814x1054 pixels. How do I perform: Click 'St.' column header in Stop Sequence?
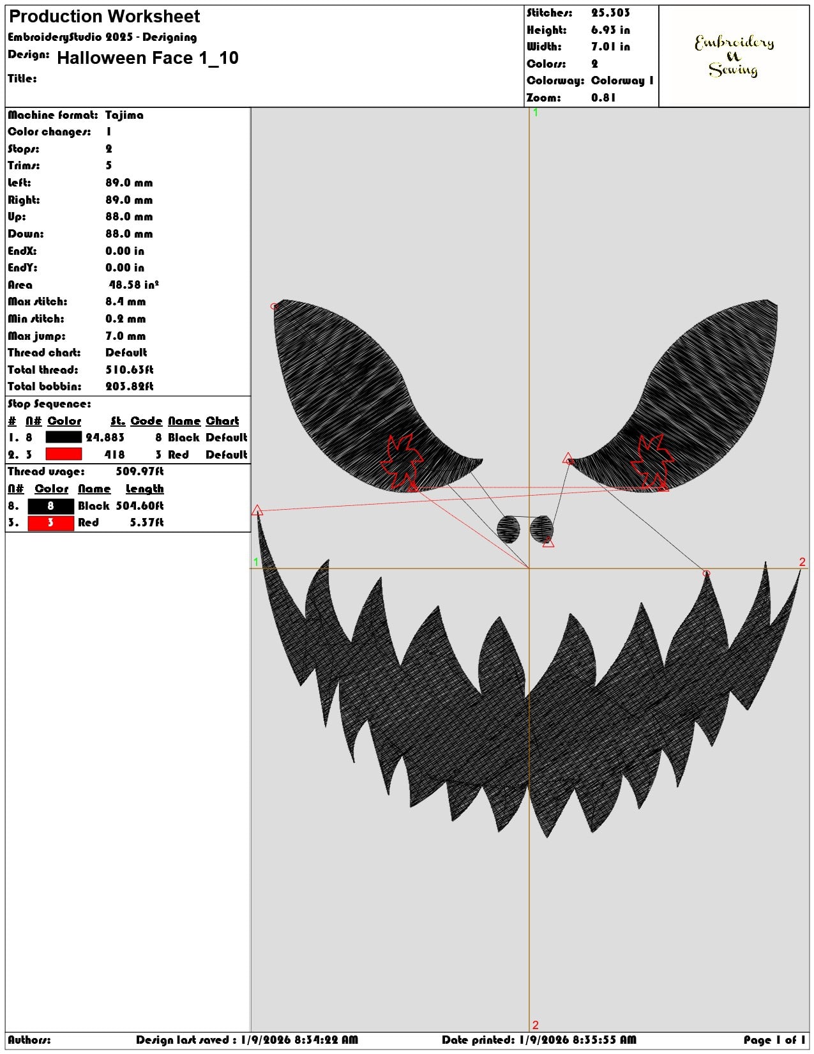tap(117, 421)
